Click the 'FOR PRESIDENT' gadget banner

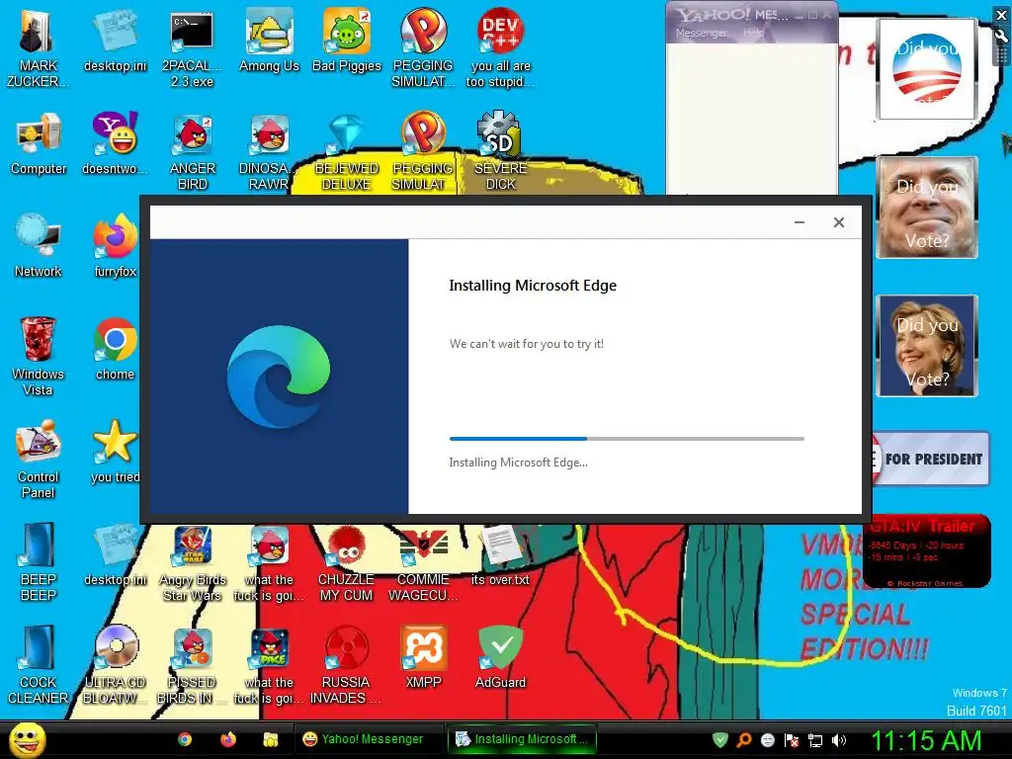[929, 459]
